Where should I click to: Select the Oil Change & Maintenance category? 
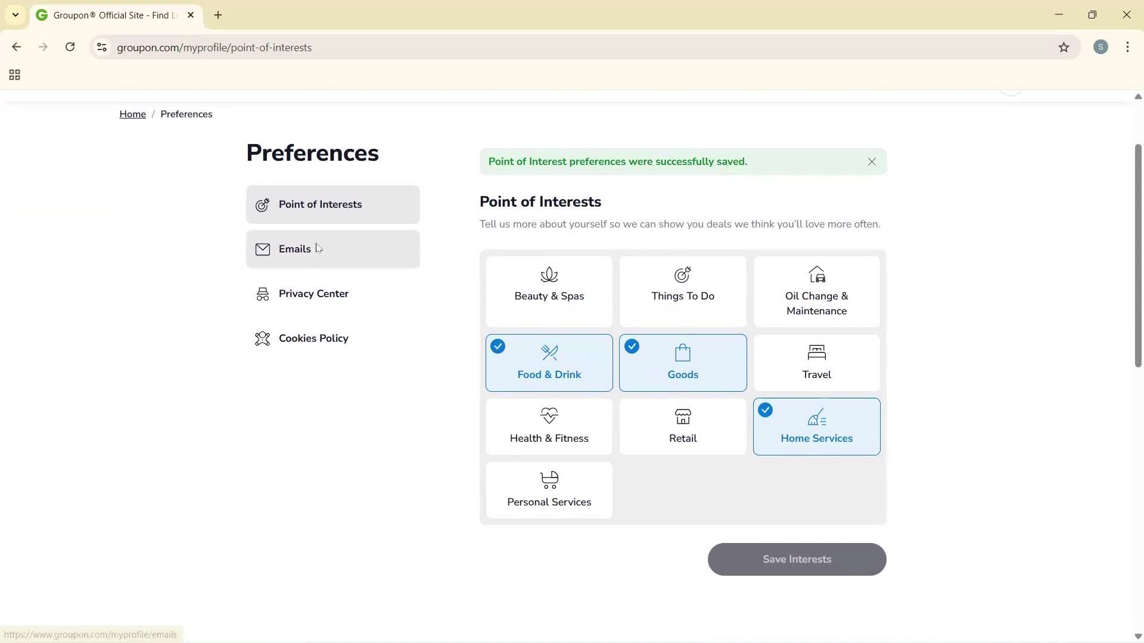(x=816, y=291)
